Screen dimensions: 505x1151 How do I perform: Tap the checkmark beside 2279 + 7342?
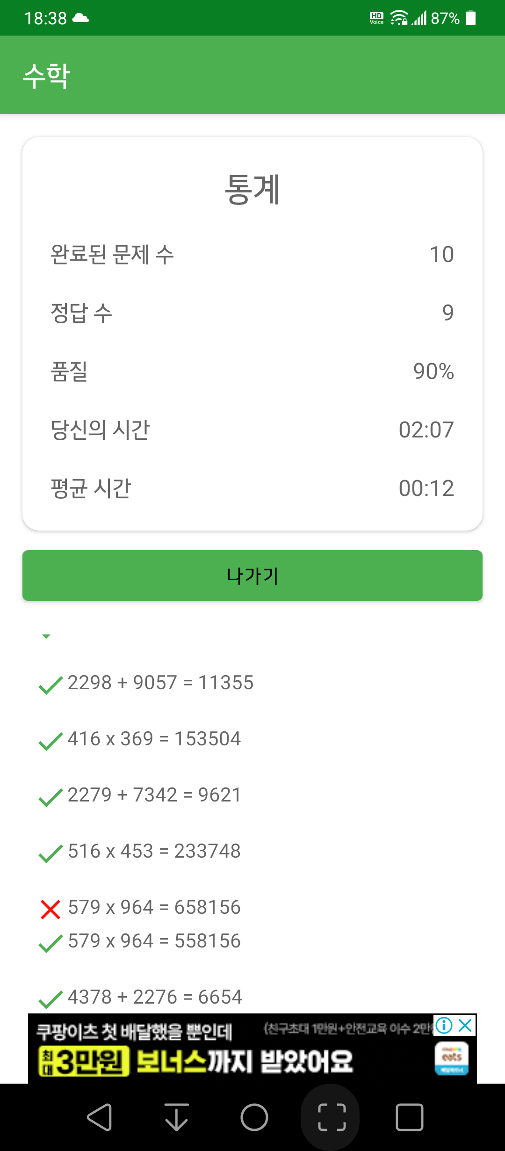tap(50, 797)
